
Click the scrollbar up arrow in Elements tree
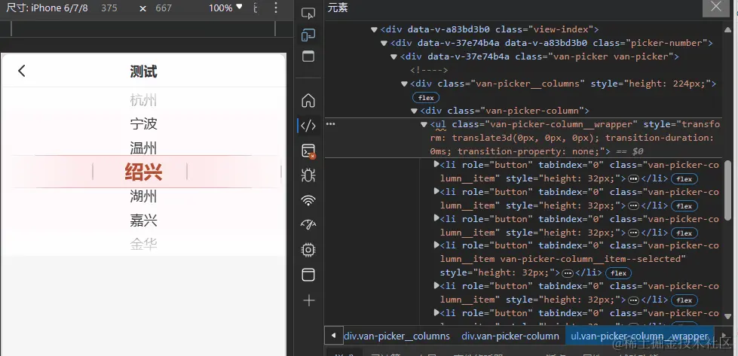coord(727,29)
